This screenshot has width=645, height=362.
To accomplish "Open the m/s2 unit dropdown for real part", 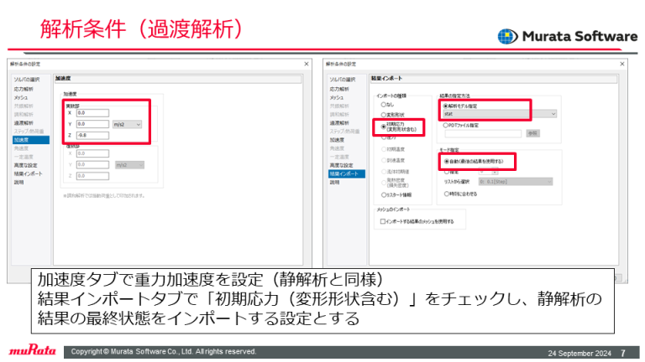I will click(x=128, y=123).
